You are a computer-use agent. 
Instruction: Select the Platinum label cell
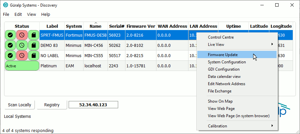pyautogui.click(x=52, y=66)
